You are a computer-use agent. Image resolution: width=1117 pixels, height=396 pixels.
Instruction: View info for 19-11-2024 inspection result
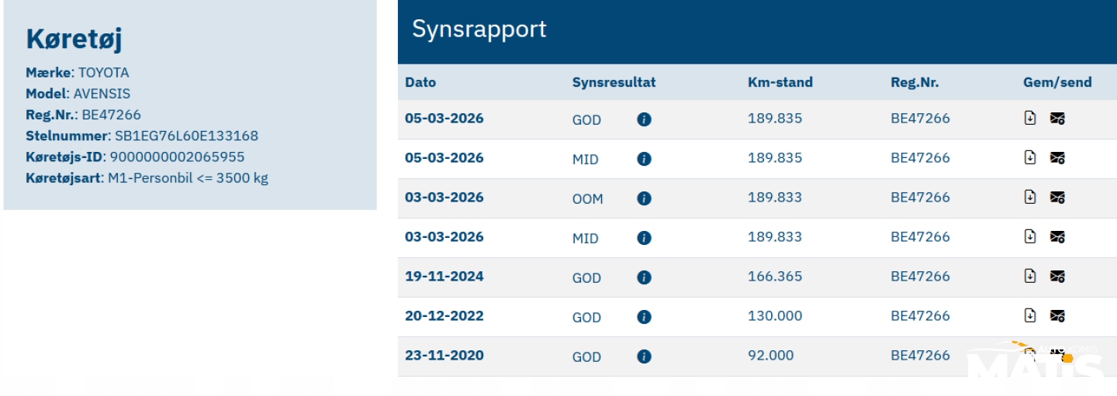click(x=644, y=277)
